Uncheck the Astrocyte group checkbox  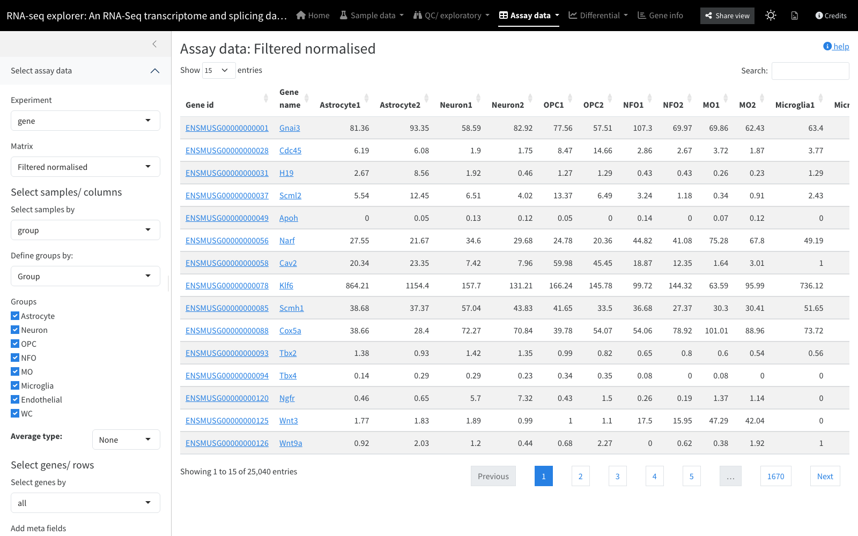15,316
